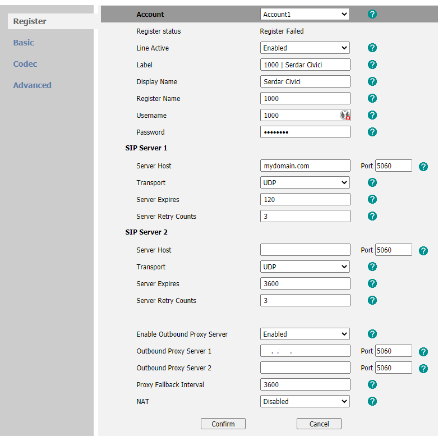Click help icon beside Outbound Proxy Server 2 port
This screenshot has height=436, width=438.
click(x=423, y=369)
